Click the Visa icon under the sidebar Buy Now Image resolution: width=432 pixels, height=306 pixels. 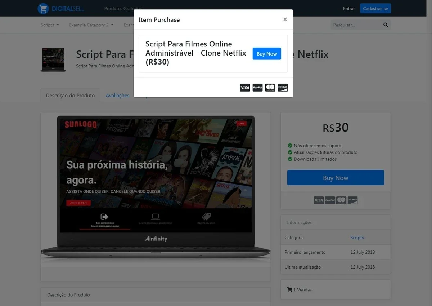point(319,200)
